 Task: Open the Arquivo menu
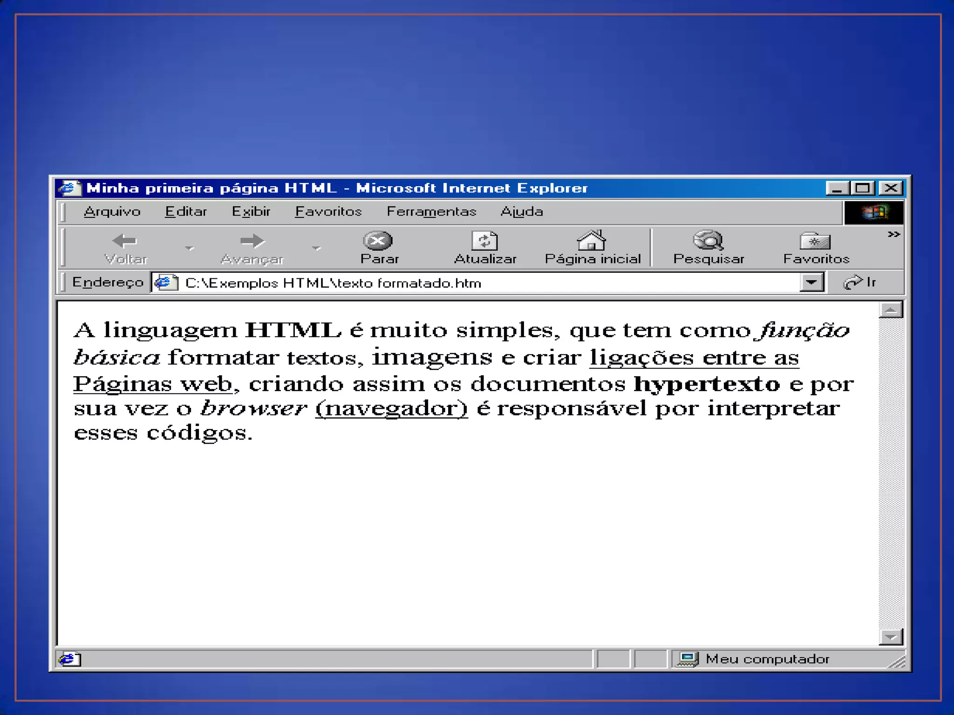tap(112, 212)
